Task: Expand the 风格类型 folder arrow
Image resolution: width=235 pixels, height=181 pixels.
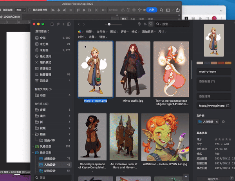Action: 33,146
